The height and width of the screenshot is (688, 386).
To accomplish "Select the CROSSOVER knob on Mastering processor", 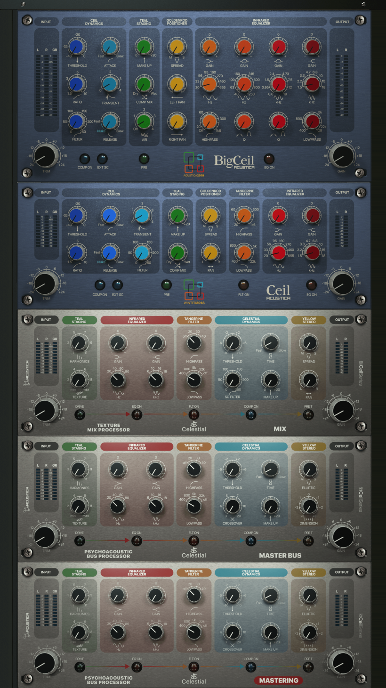I will point(233,632).
